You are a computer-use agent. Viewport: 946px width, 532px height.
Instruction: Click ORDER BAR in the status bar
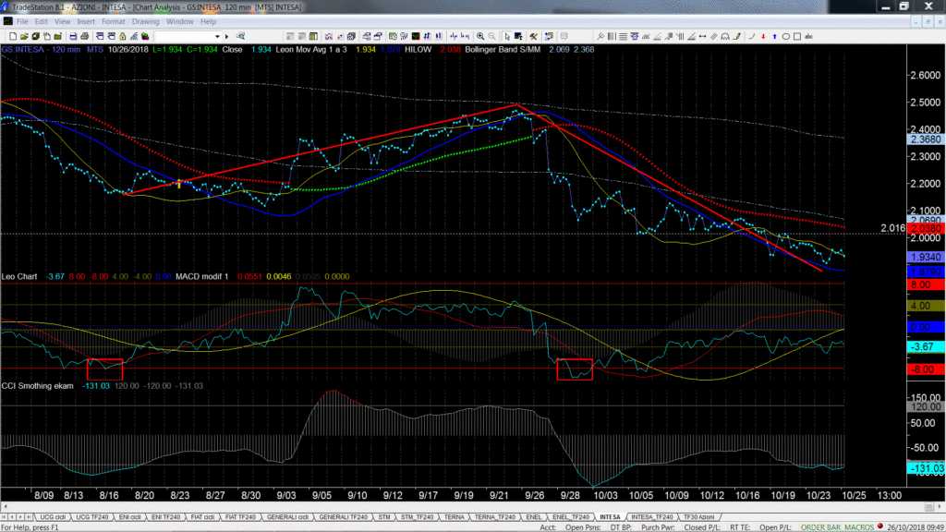(820, 527)
